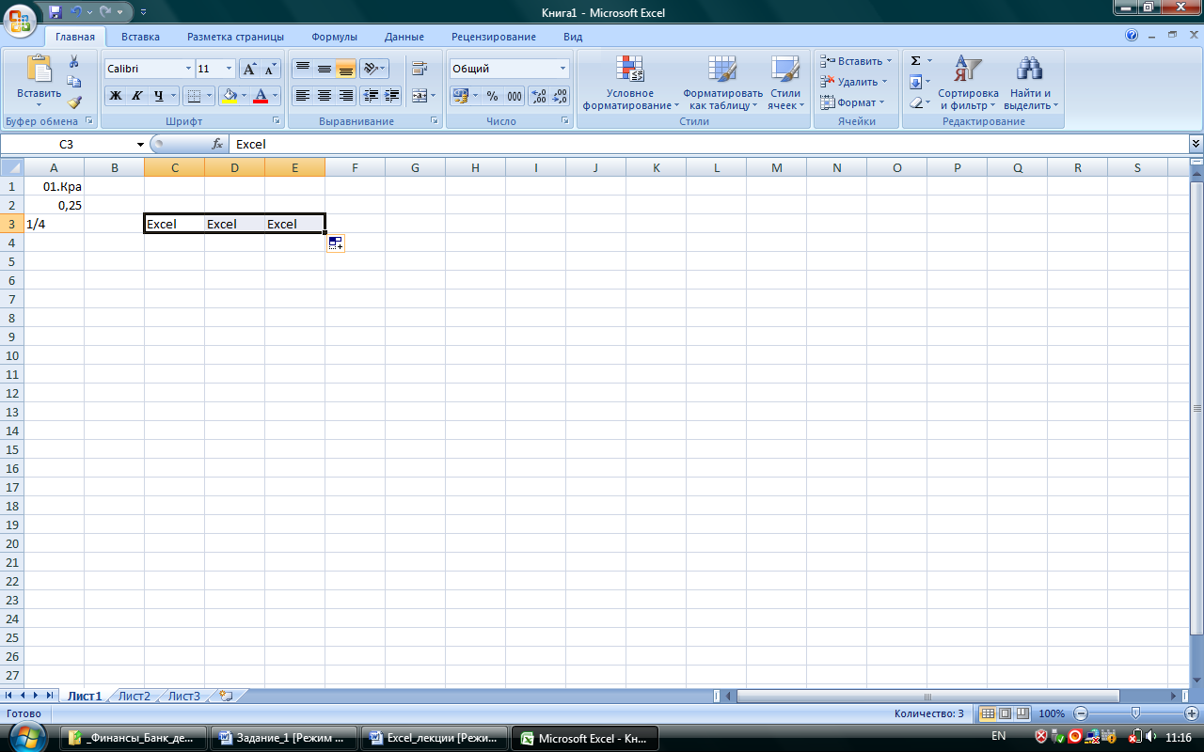Save the workbook from quick access toolbar
This screenshot has height=752, width=1204.
[x=55, y=12]
